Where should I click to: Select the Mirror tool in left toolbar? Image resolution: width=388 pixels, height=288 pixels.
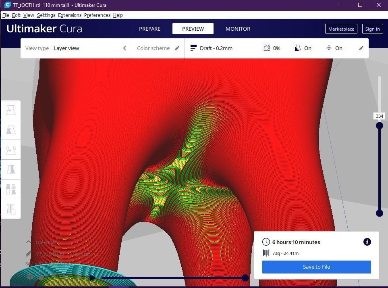tap(11, 170)
